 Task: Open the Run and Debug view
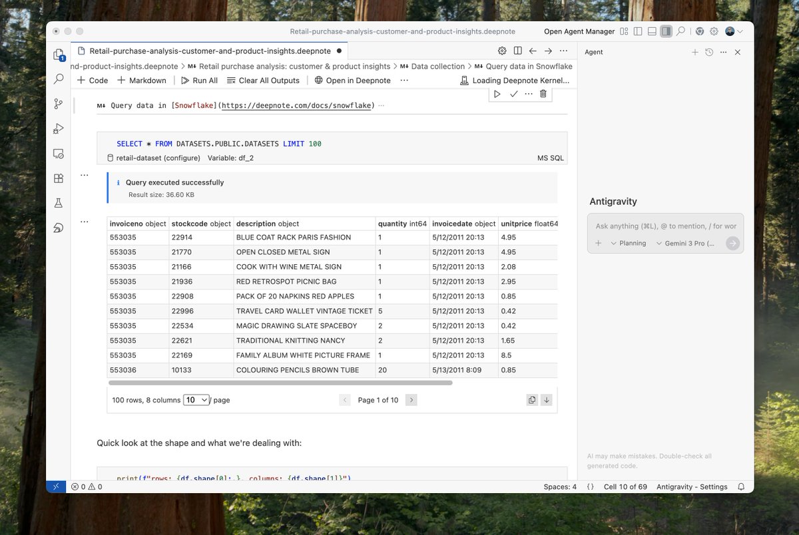(59, 128)
